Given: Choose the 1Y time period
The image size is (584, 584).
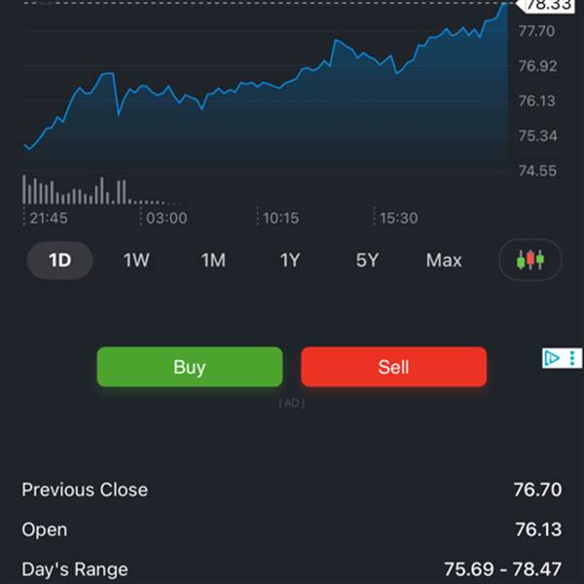Looking at the screenshot, I should [x=290, y=261].
